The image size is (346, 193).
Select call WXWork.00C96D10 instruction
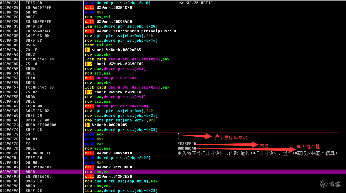click(x=109, y=153)
